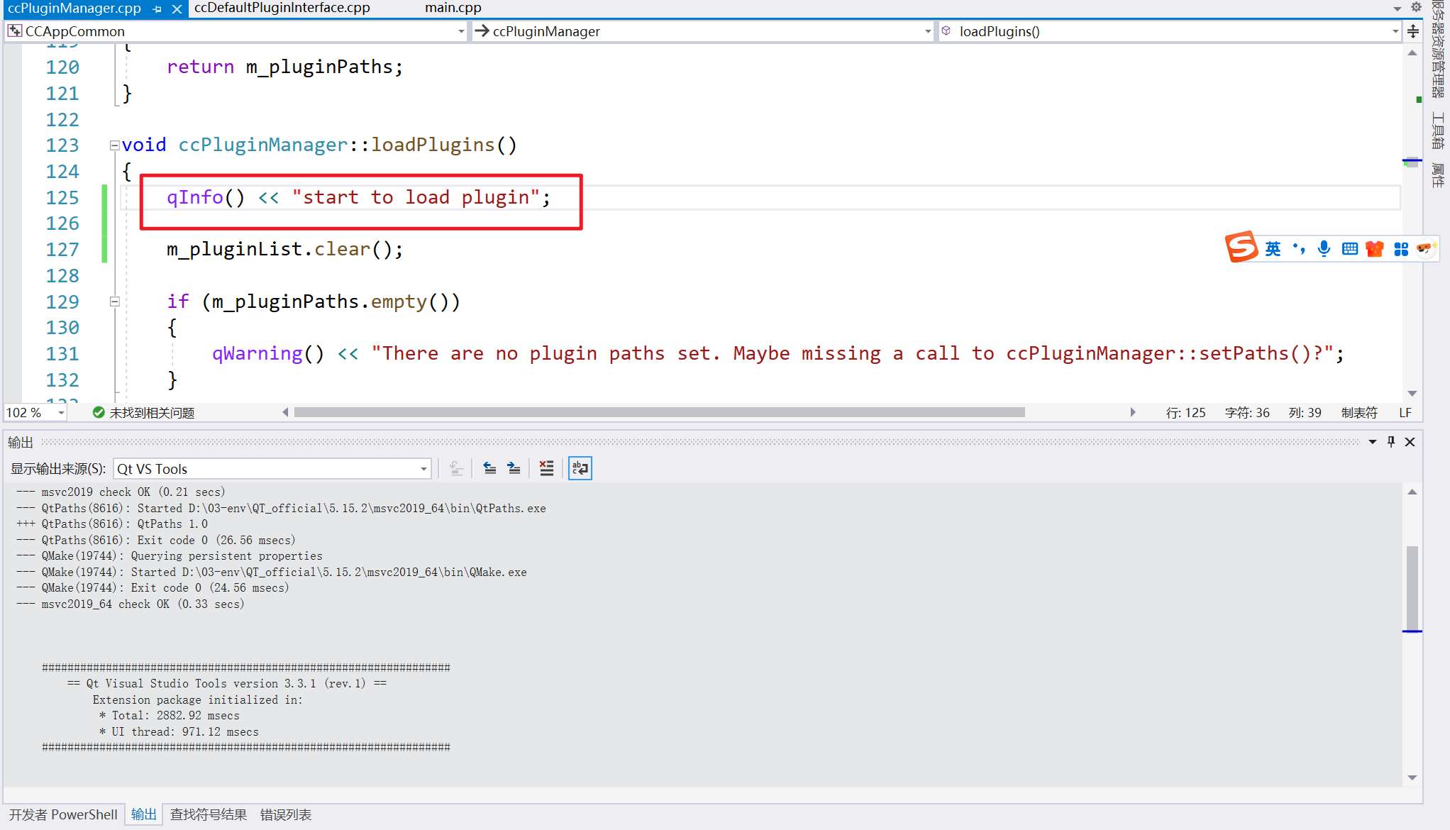Viewport: 1450px width, 830px height.
Task: Collapse the if block at line 129
Action: 114,301
